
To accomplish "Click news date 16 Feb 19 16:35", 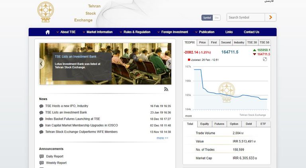I will [161, 106].
